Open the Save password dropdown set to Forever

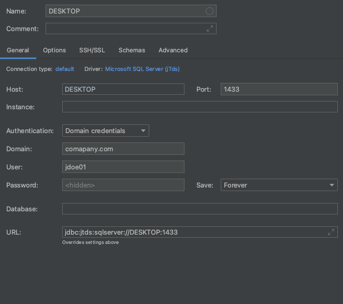pos(279,185)
